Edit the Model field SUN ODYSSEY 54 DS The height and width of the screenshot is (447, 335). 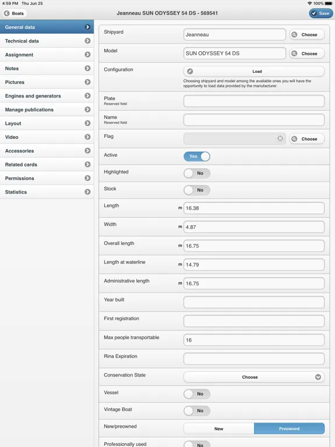[x=234, y=54]
